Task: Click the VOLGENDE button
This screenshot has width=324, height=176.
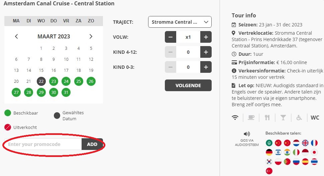Action: [x=188, y=85]
